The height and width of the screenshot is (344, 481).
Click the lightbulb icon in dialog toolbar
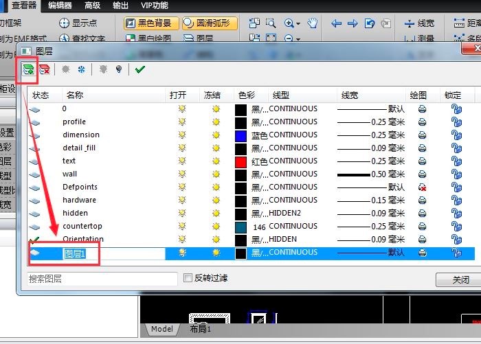[x=119, y=69]
